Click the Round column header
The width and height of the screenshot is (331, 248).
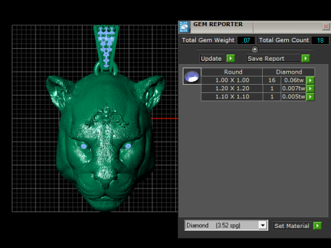point(232,72)
